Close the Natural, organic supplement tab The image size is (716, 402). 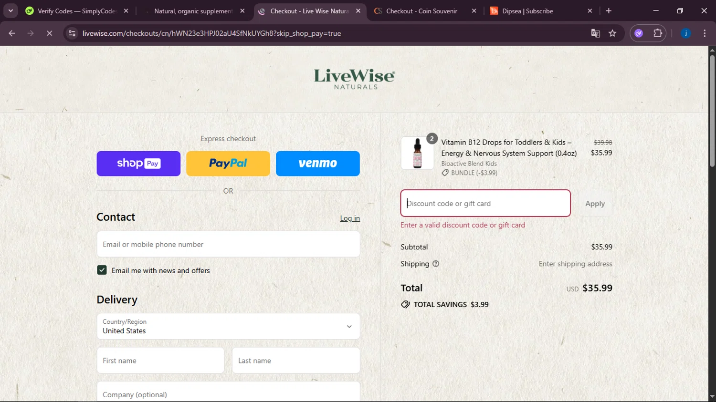point(242,11)
